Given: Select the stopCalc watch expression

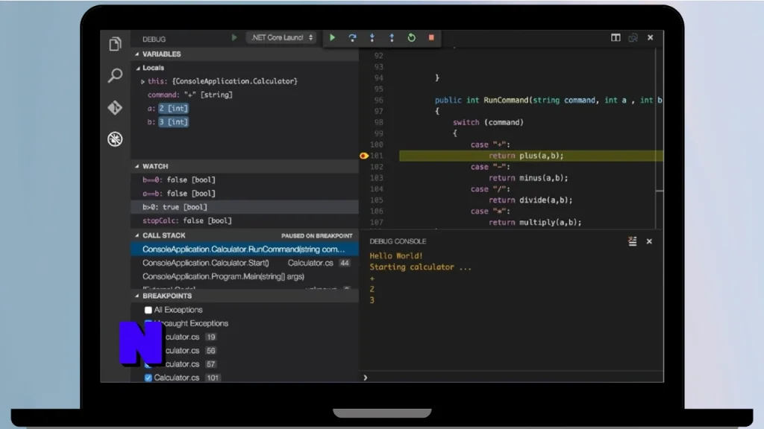Looking at the screenshot, I should pos(245,220).
